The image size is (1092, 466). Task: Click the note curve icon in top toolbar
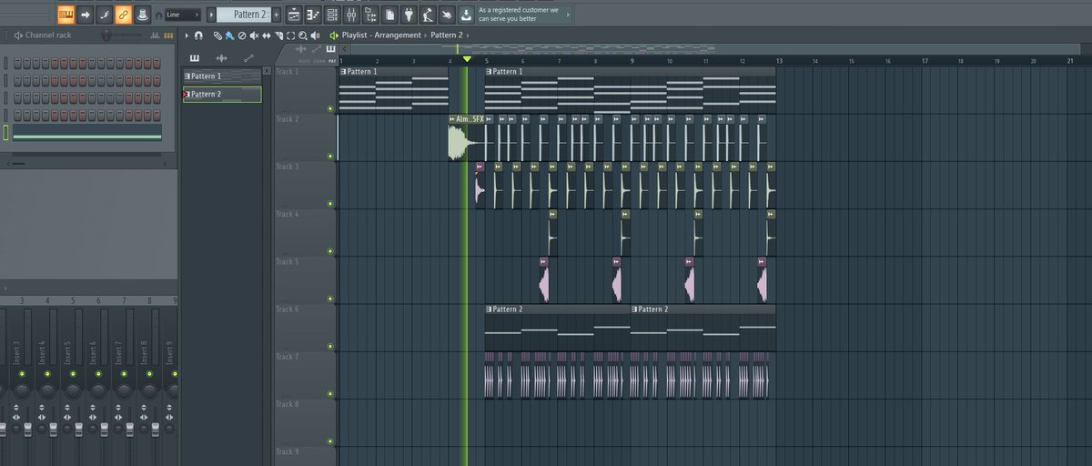click(104, 15)
